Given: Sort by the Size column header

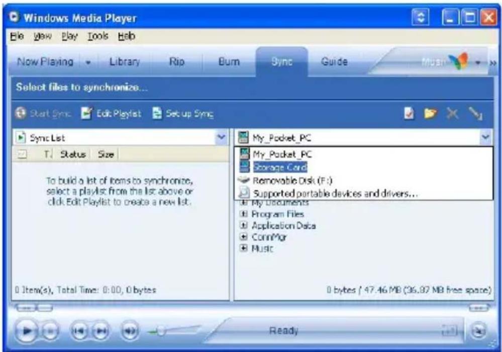Looking at the screenshot, I should (106, 154).
